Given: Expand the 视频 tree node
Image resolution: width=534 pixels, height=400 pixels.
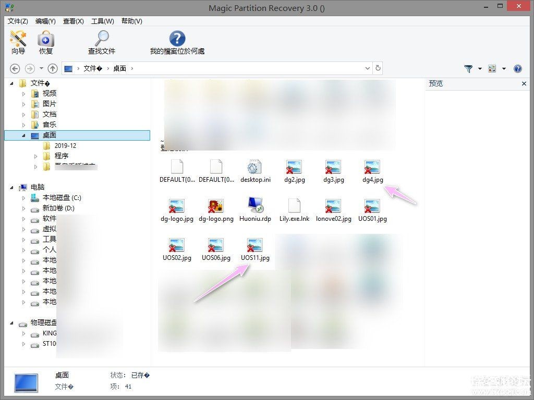Looking at the screenshot, I should pos(23,94).
